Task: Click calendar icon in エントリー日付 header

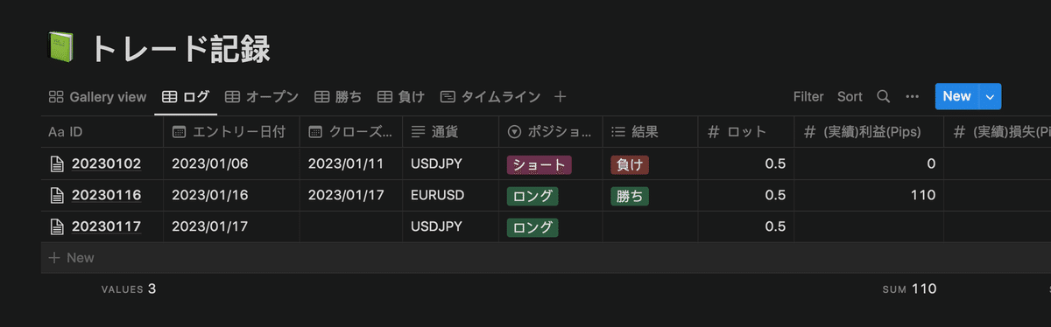Action: (180, 132)
